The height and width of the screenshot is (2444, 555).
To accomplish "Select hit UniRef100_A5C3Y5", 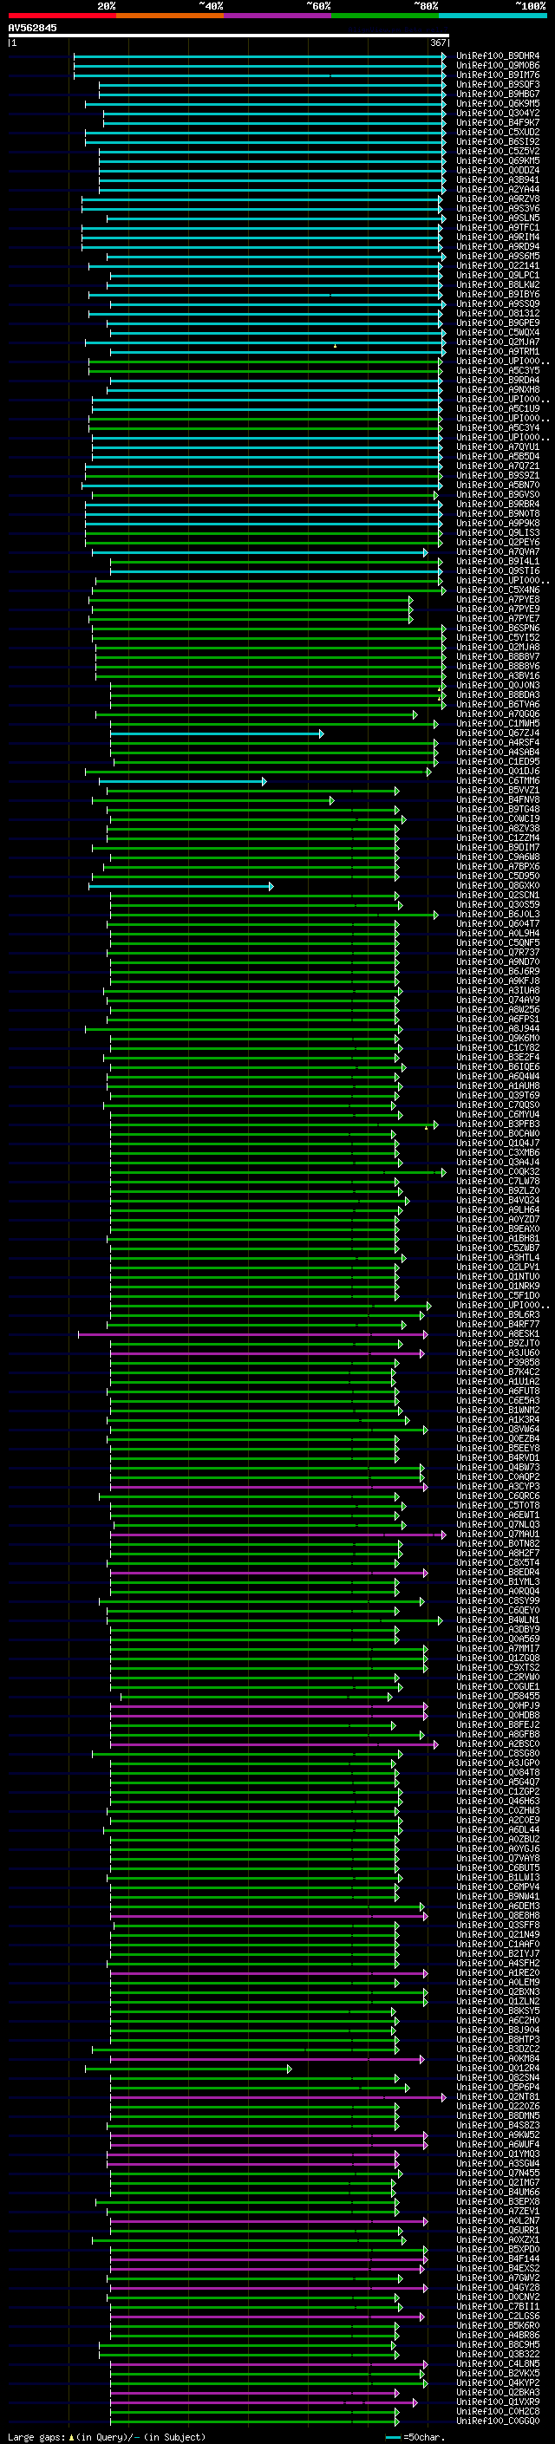I will click(x=497, y=370).
